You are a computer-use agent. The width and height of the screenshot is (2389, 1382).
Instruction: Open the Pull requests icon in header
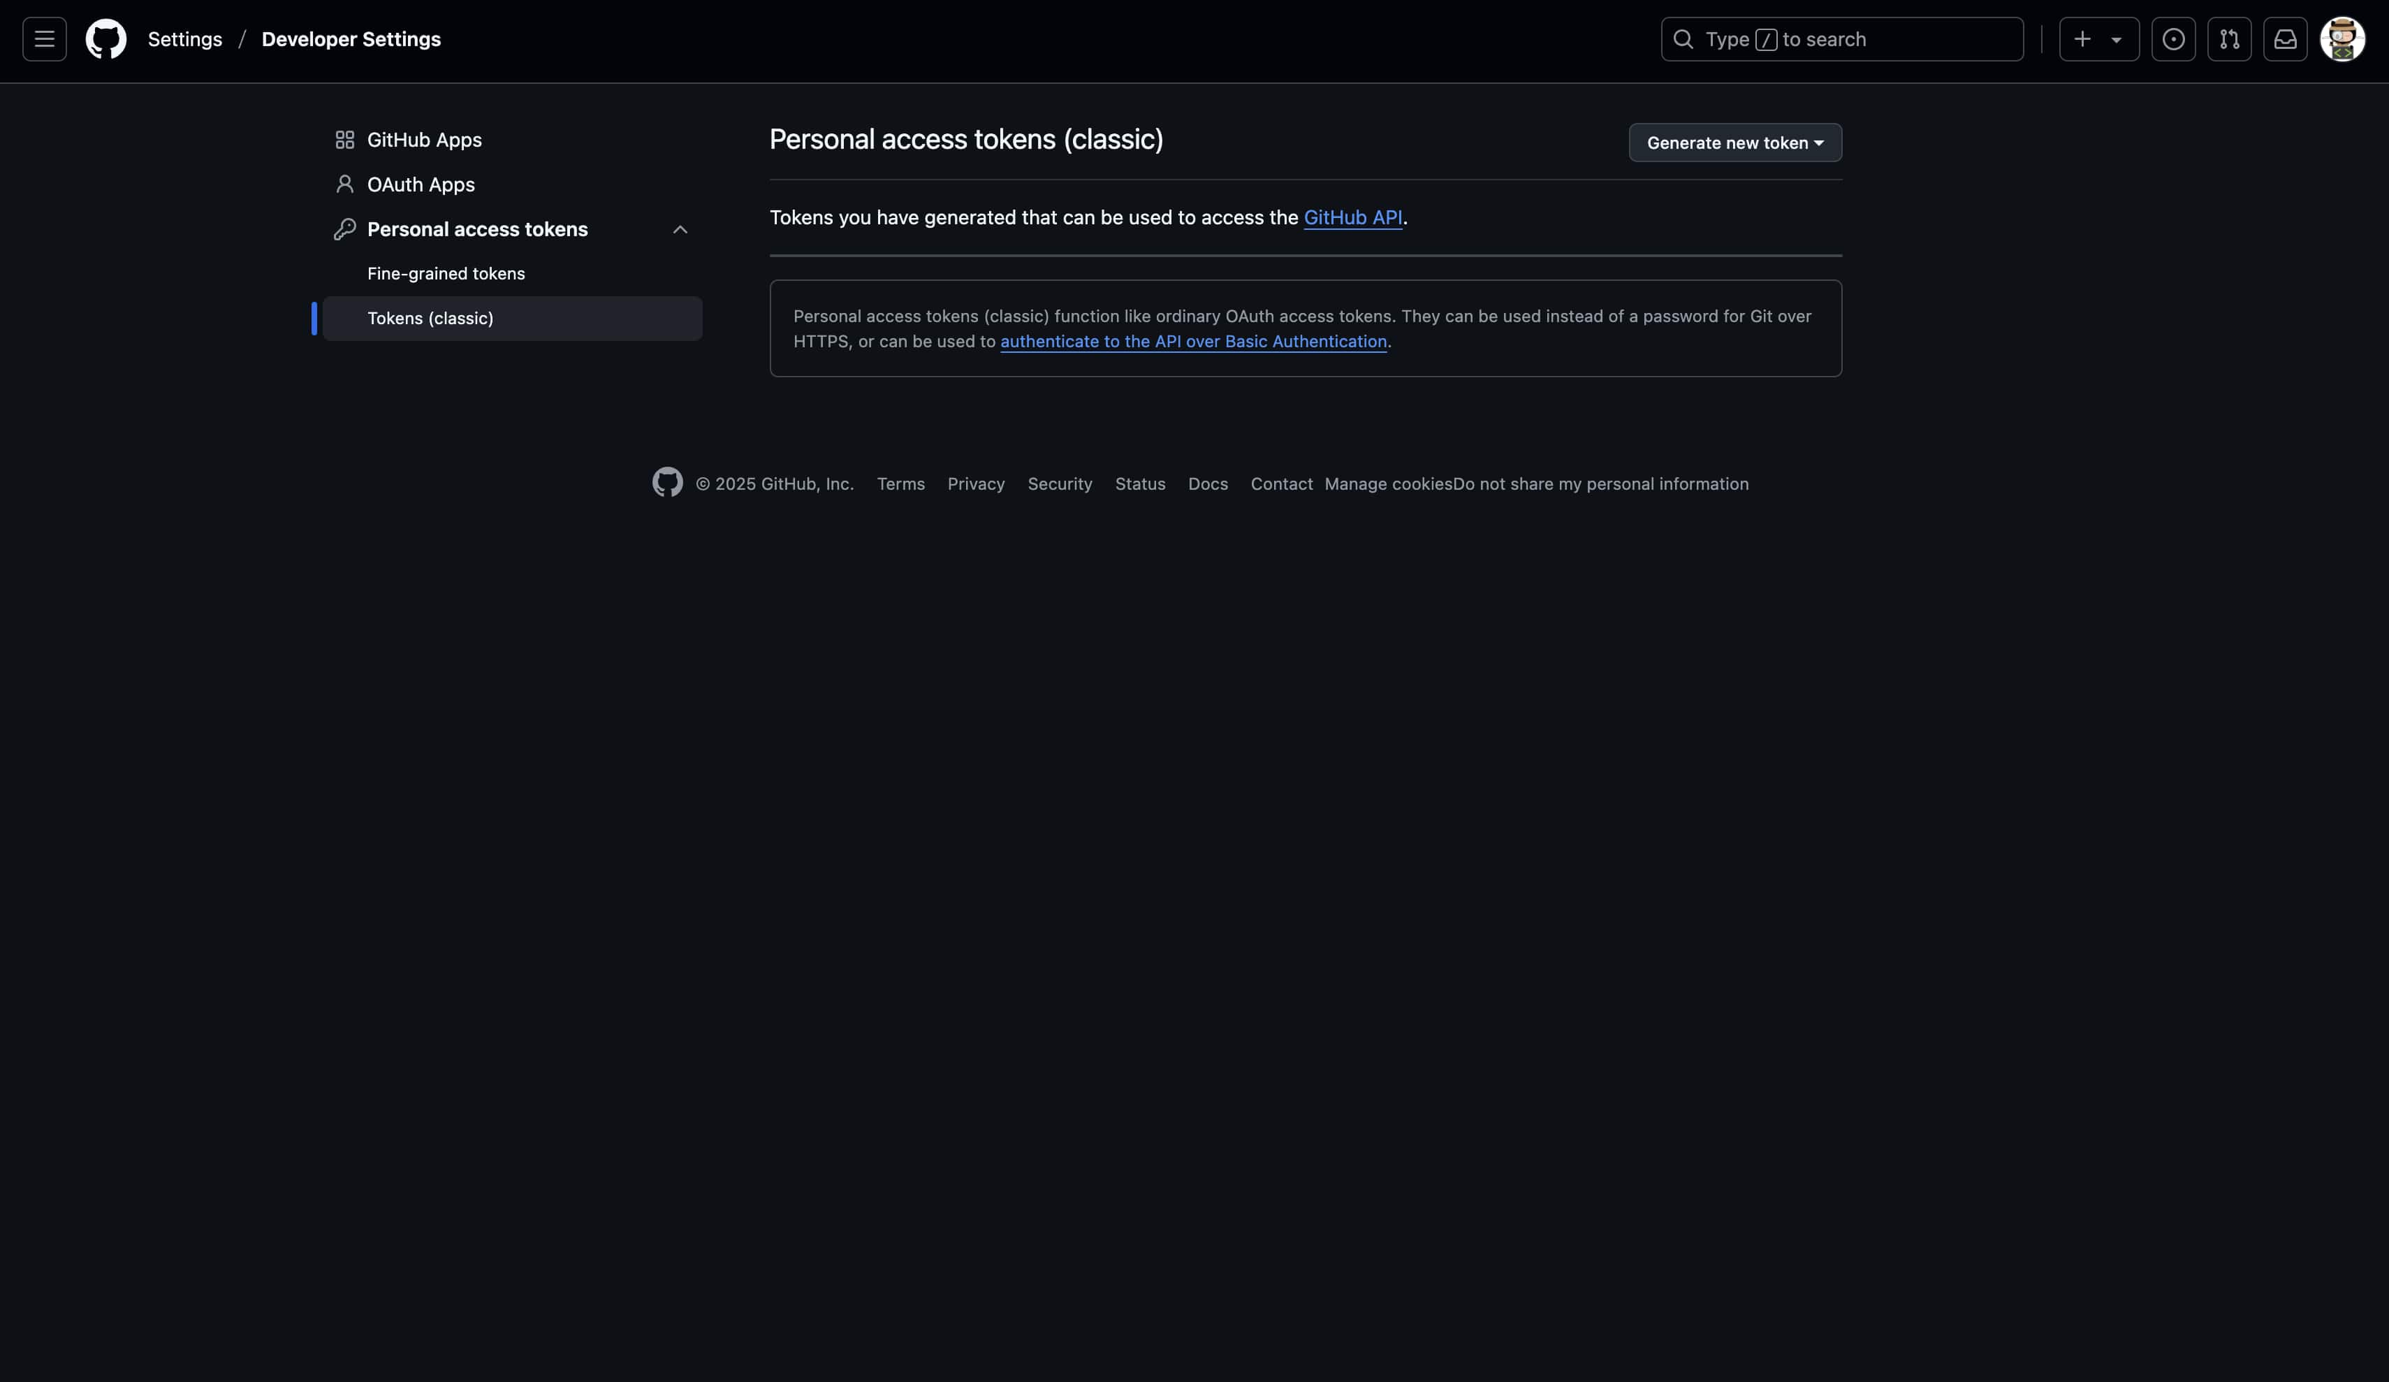[x=2229, y=39]
